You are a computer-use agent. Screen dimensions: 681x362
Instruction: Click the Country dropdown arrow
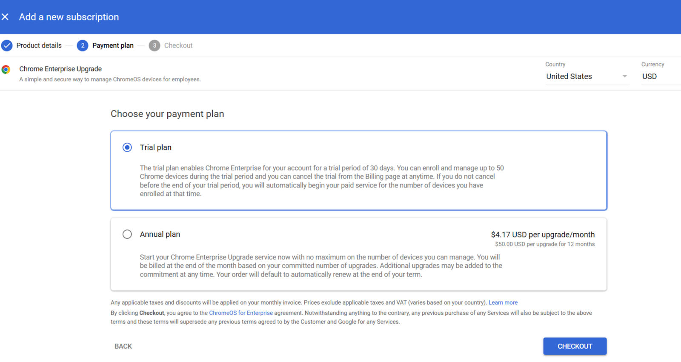[x=624, y=76]
